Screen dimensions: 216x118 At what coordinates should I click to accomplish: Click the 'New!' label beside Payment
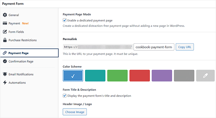[25, 23]
